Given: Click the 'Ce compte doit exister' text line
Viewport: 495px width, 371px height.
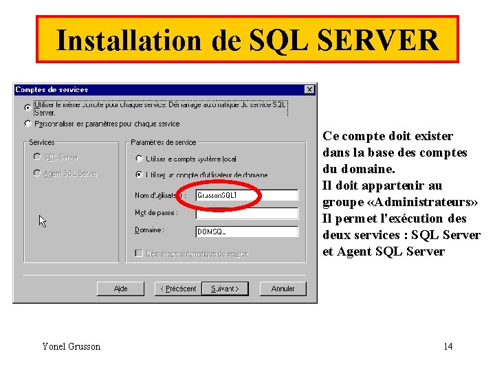Looking at the screenshot, I should click(x=388, y=136).
